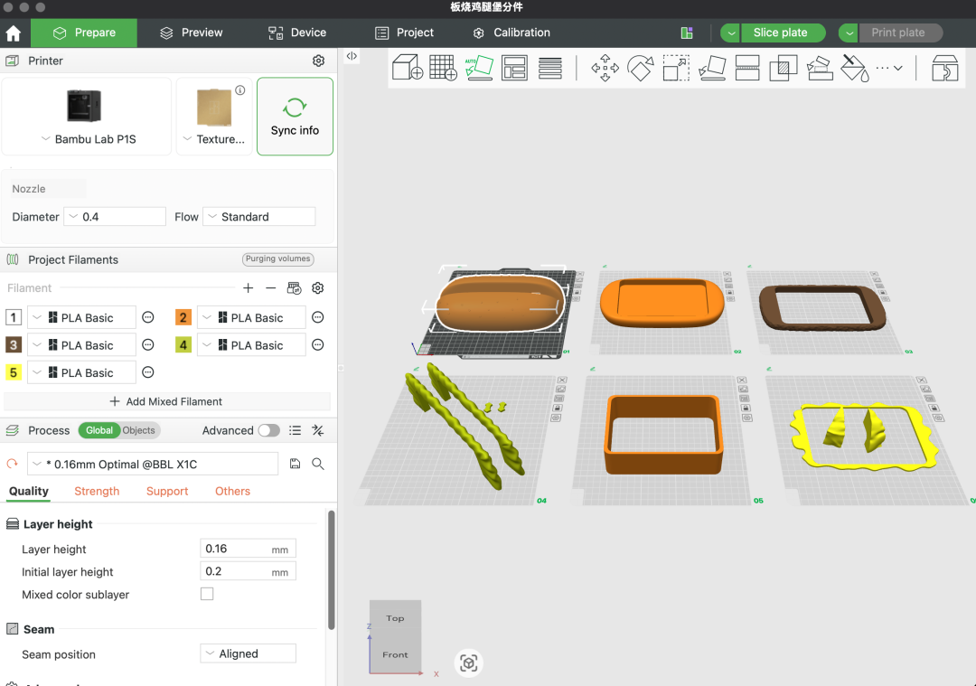Save the process preset icon
This screenshot has width=976, height=686.
point(295,464)
